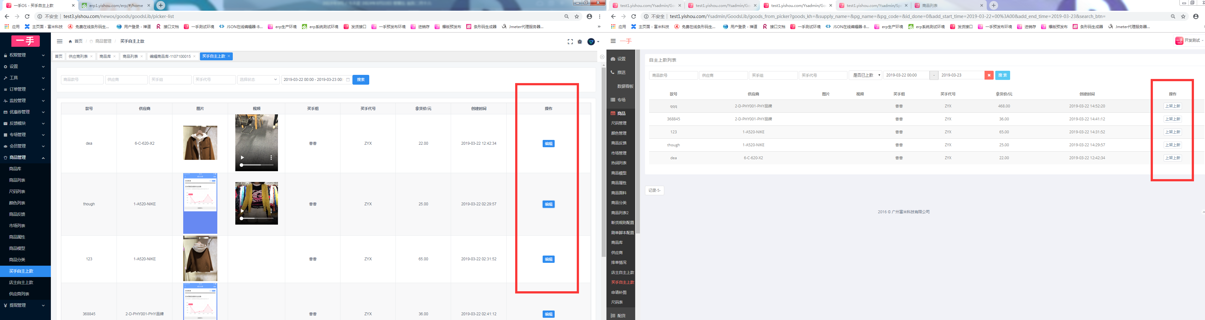This screenshot has width=1205, height=320.
Task: Seek the dea row video progress bar
Action: (256, 165)
